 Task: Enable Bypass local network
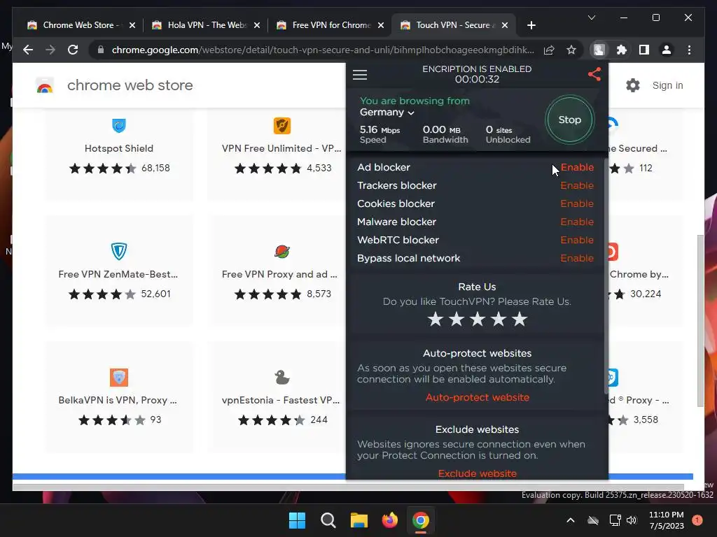point(577,259)
